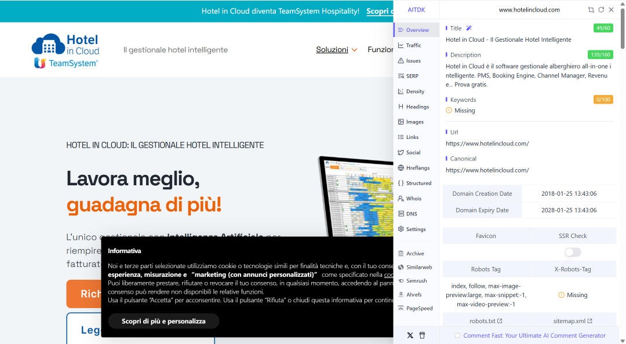626x344 pixels.
Task: Click the crop/screenshot icon in panel header
Action: point(591,10)
